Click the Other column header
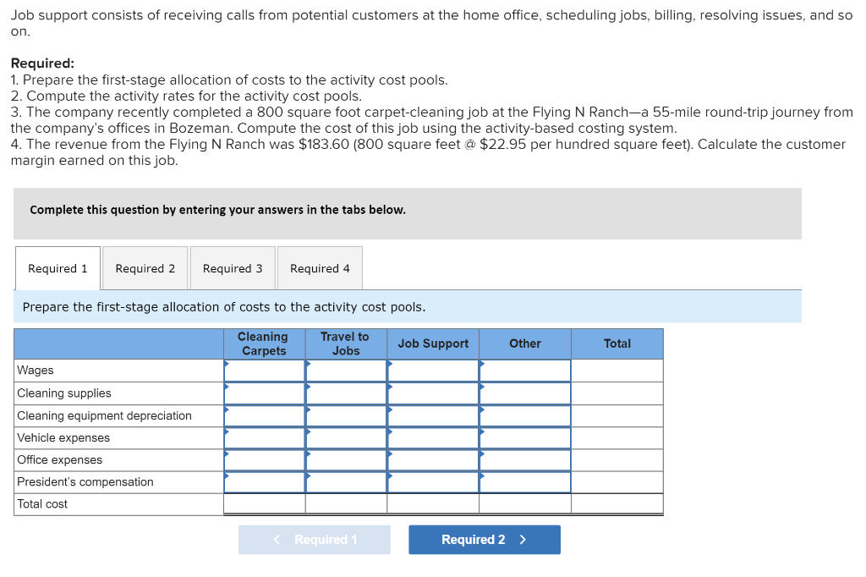Image resolution: width=866 pixels, height=577 pixels. pyautogui.click(x=525, y=343)
